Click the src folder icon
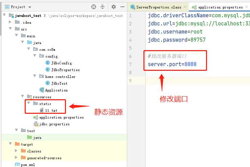 click(x=17, y=28)
